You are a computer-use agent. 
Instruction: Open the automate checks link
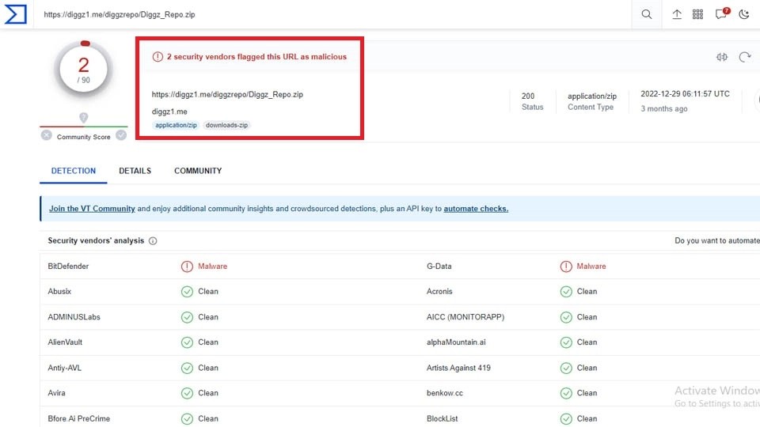point(476,209)
